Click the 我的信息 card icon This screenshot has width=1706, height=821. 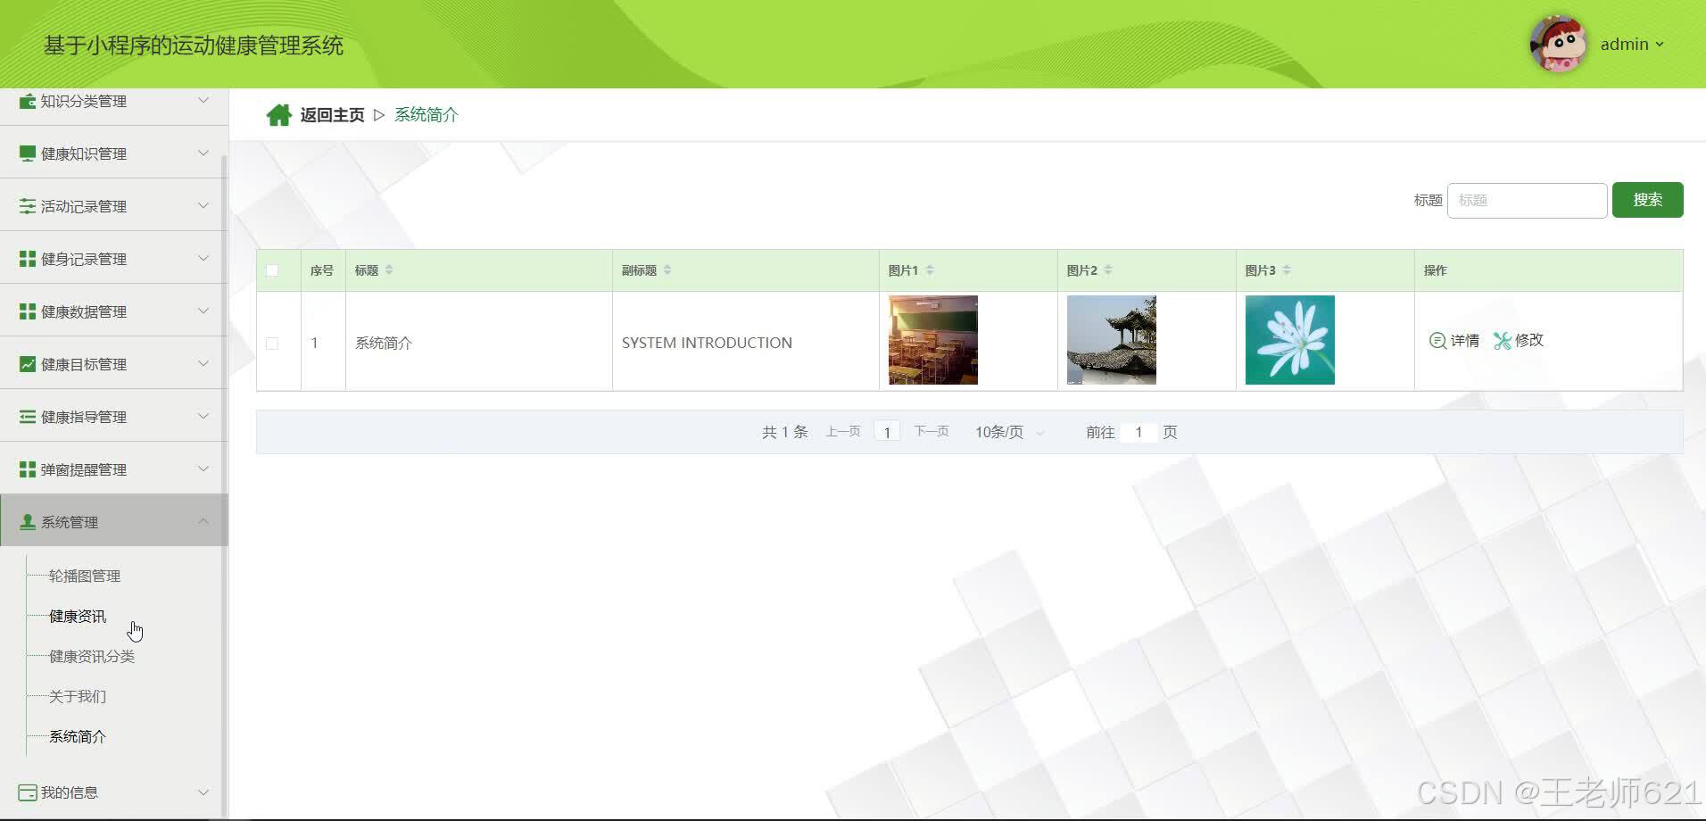point(28,792)
